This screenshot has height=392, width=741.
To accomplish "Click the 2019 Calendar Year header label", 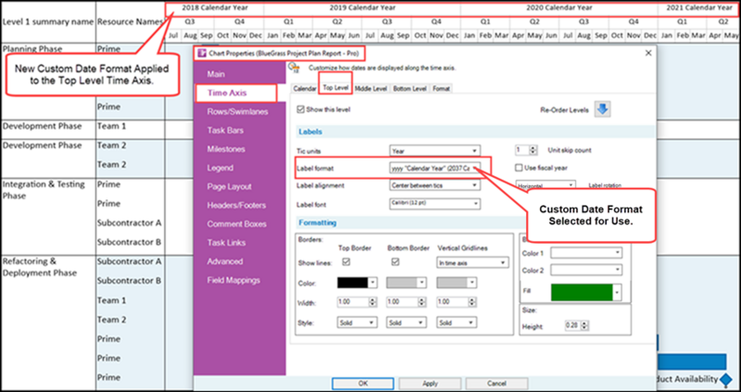I will pos(362,7).
